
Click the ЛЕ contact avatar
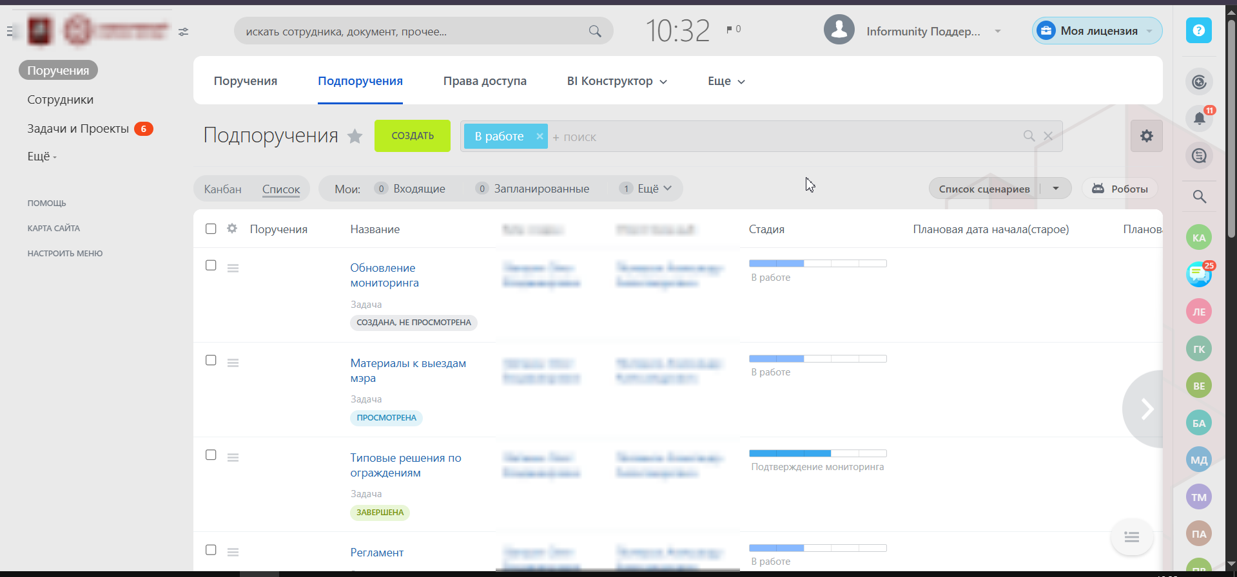(x=1199, y=312)
